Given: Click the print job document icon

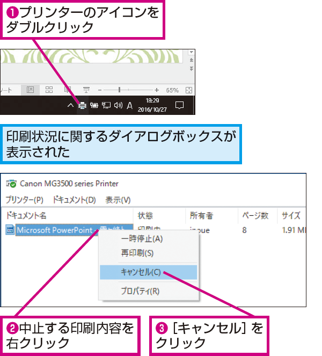Looking at the screenshot, I should (10, 230).
